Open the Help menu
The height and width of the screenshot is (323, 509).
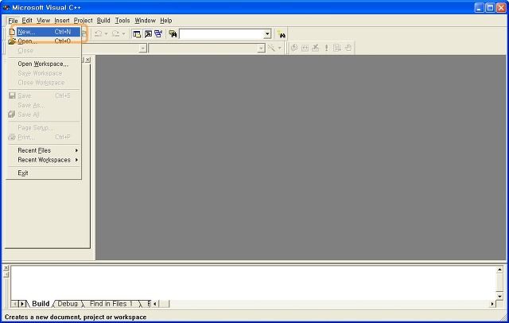166,21
